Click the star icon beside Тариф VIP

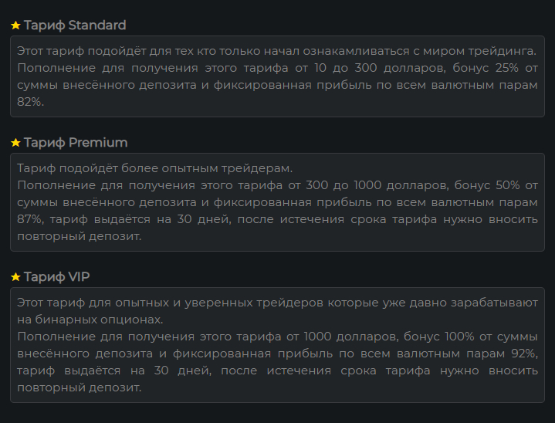15,276
